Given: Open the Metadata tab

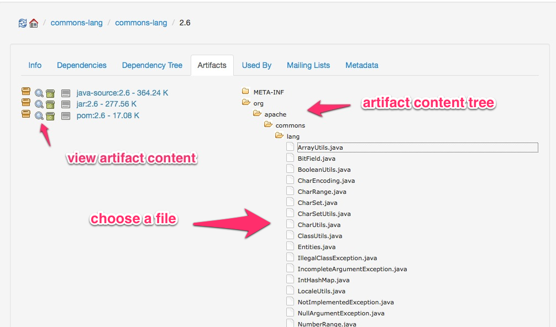Looking at the screenshot, I should (x=362, y=65).
